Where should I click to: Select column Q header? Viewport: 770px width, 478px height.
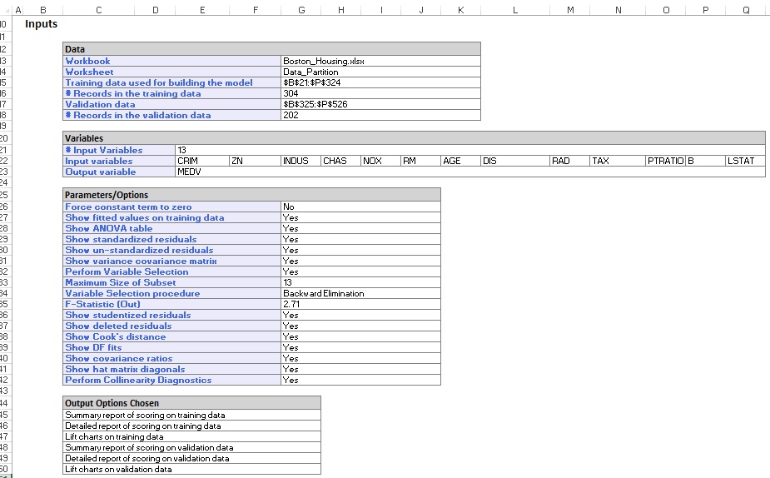pos(745,9)
